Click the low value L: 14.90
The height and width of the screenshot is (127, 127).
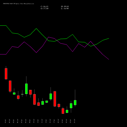65,9
